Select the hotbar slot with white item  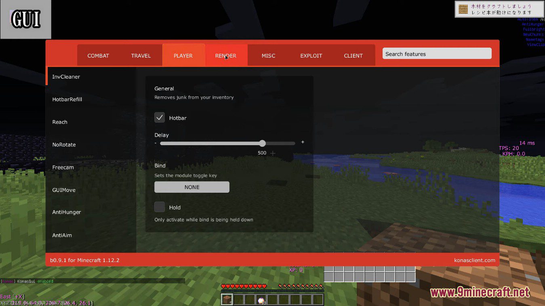(x=261, y=300)
